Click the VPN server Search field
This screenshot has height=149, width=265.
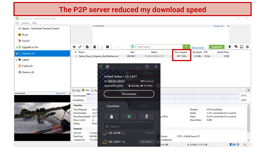click(129, 126)
